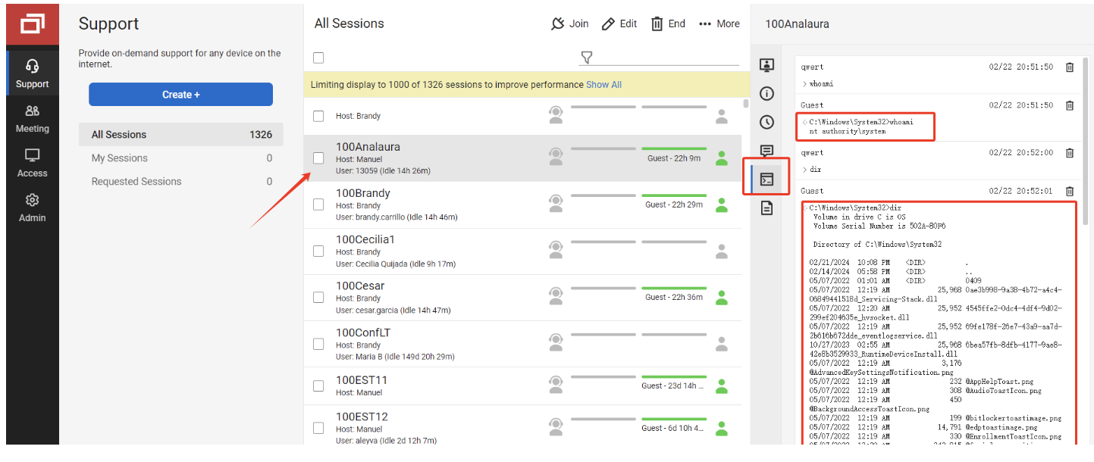
Task: Click guest icon in 100EST12 row
Action: 722,428
